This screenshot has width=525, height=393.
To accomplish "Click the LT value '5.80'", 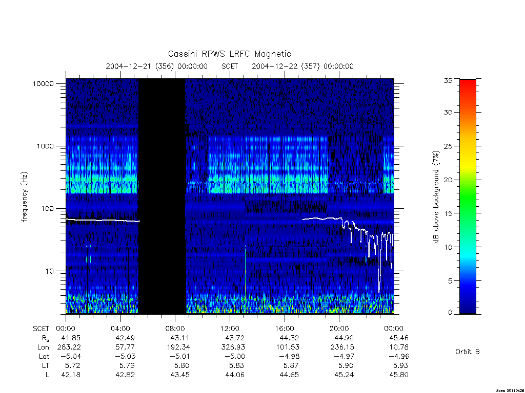I will pyautogui.click(x=182, y=365).
